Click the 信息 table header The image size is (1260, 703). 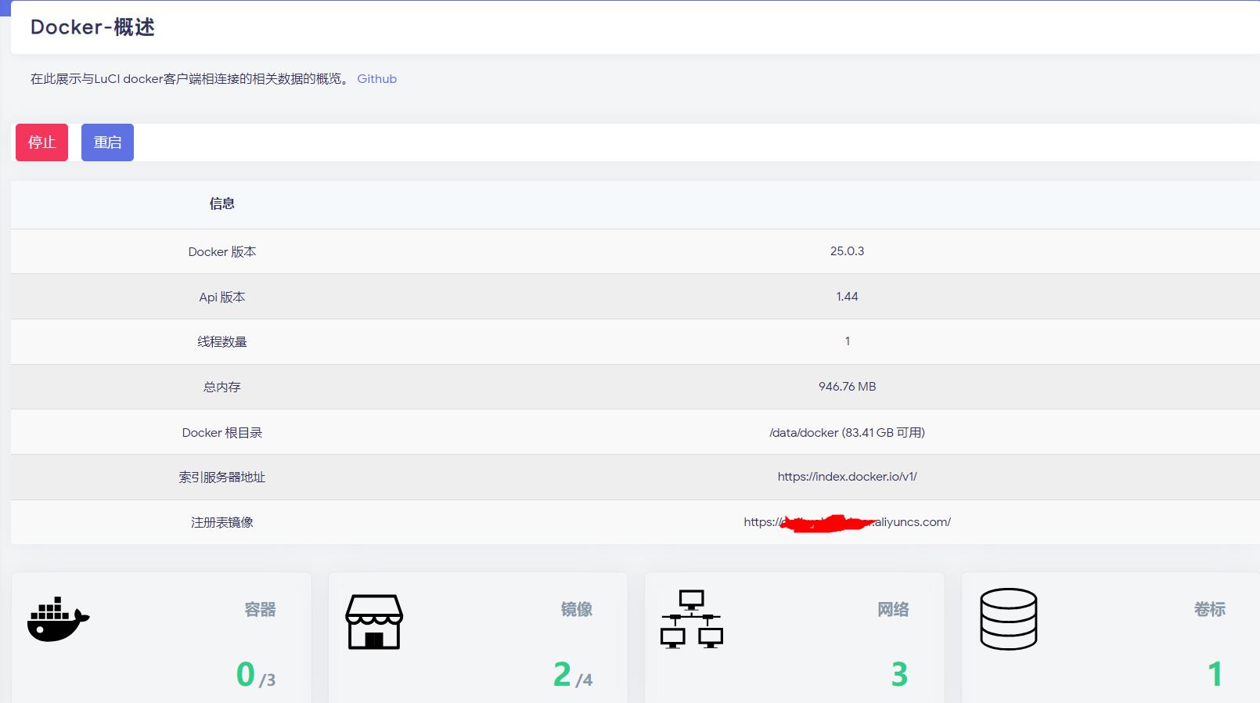(222, 204)
